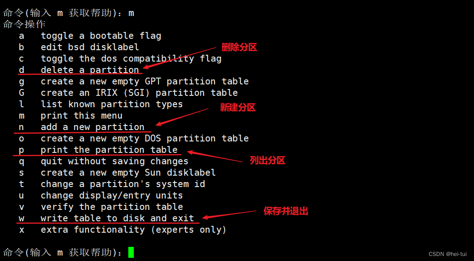Click the red 删除分区 annotation label
Image resolution: width=474 pixels, height=261 pixels.
(239, 47)
